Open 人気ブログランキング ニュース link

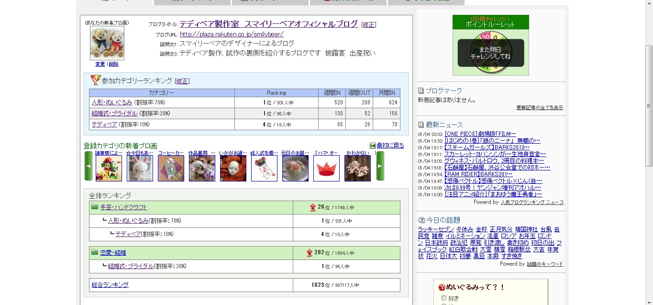pos(532,203)
